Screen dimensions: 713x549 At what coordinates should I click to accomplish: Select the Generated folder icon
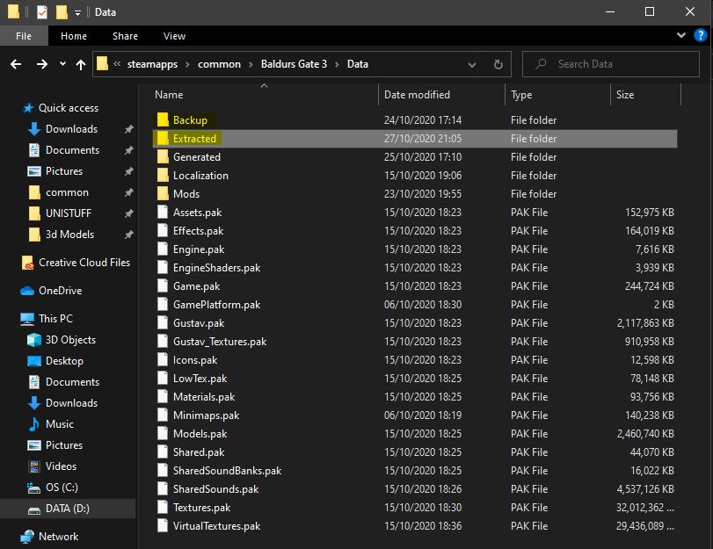(163, 156)
